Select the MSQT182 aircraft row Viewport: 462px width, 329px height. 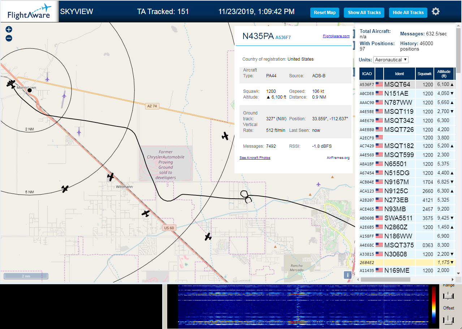click(407, 146)
